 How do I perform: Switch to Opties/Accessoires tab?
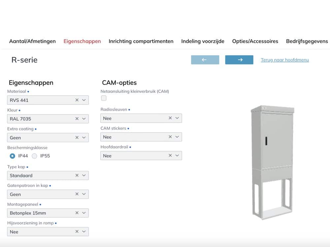click(x=255, y=41)
